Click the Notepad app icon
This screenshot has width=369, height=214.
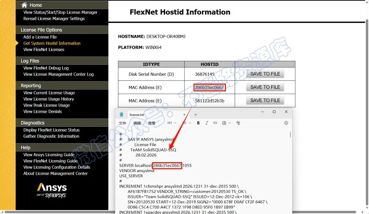pos(121,114)
